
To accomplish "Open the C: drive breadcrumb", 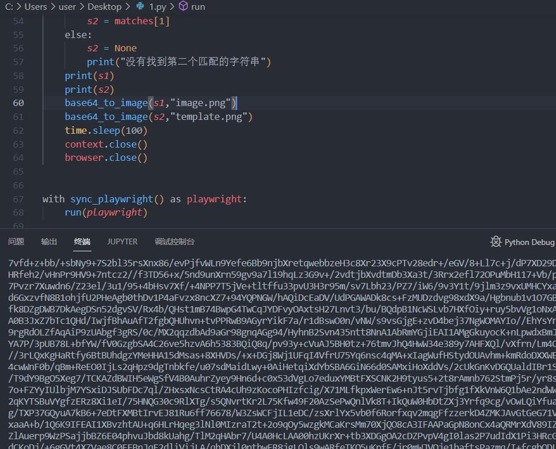I will (9, 7).
